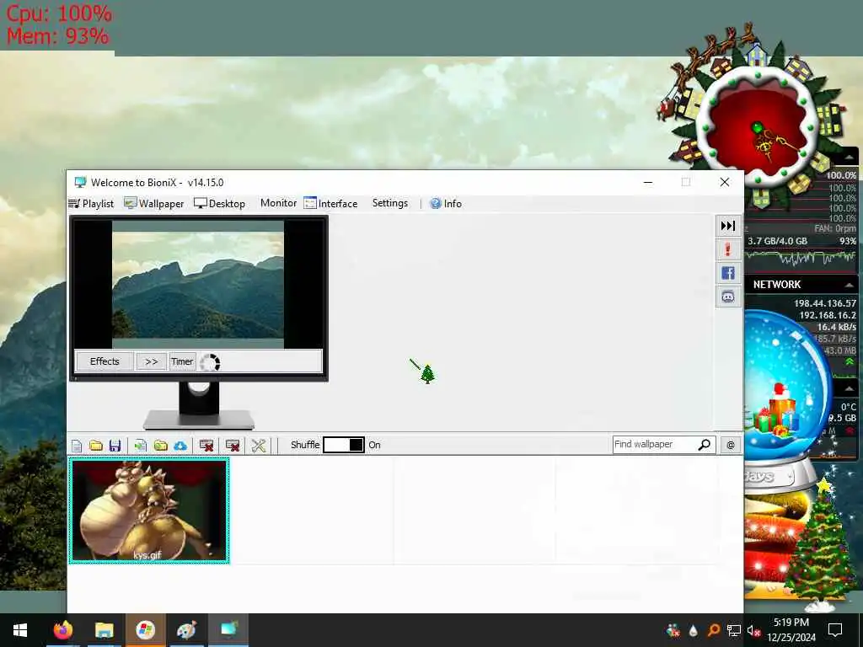The width and height of the screenshot is (863, 647).
Task: Click the water drop tray icon
Action: point(693,630)
